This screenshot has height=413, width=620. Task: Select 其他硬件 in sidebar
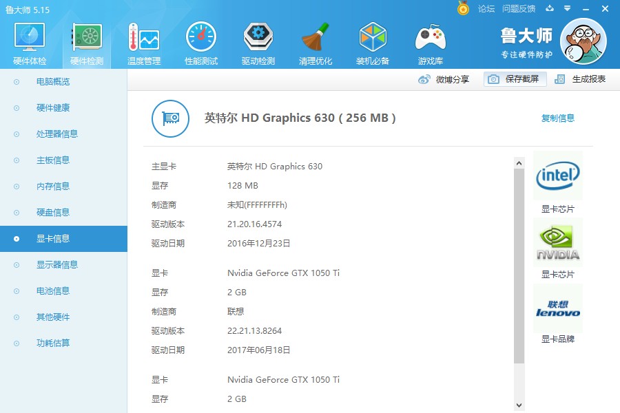(63, 317)
